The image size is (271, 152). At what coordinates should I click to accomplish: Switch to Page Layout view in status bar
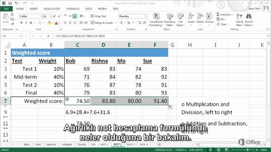click(218, 150)
